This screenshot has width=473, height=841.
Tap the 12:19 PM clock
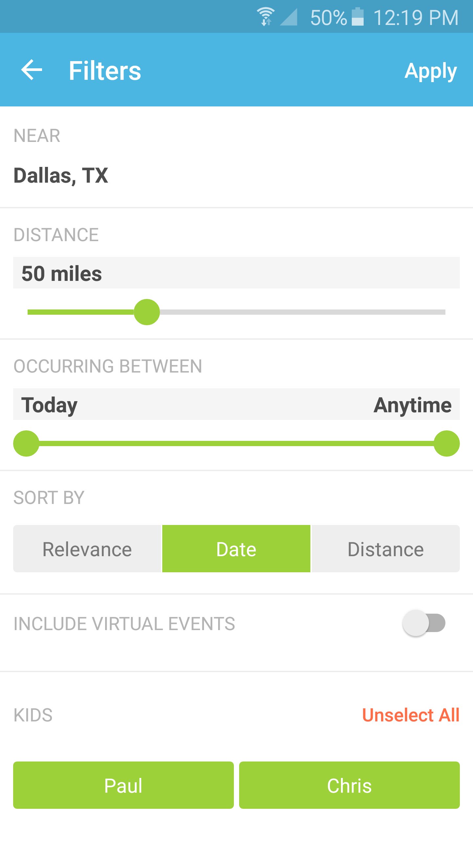(x=416, y=17)
